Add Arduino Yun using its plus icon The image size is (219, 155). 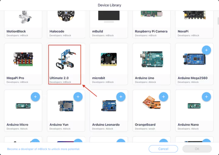coord(78,97)
